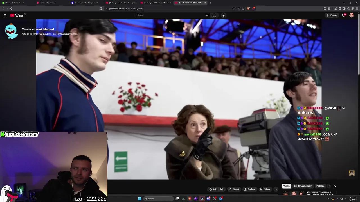This screenshot has height=202, width=360.
Task: Open NEĽUTUJEM, ŽE SOM BOLA recommended video
Action: [x=320, y=194]
